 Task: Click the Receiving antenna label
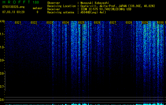61,12
